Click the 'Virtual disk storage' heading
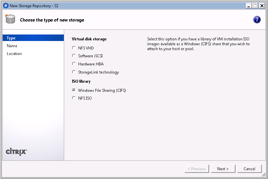This screenshot has width=268, height=179. [89, 39]
